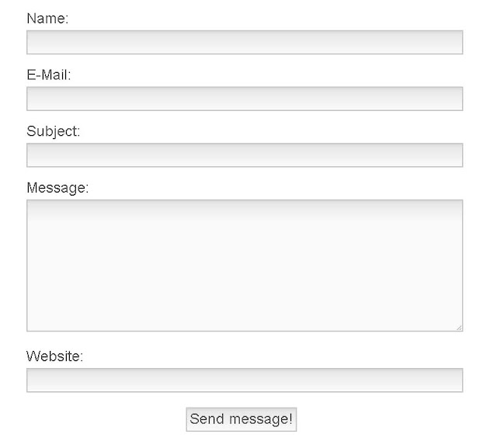Click the resize grip in Message box corner
This screenshot has width=497, height=441.
point(459,328)
